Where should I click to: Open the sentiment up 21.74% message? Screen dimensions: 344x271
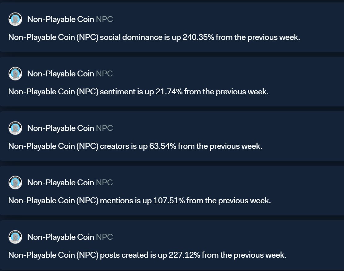point(138,92)
